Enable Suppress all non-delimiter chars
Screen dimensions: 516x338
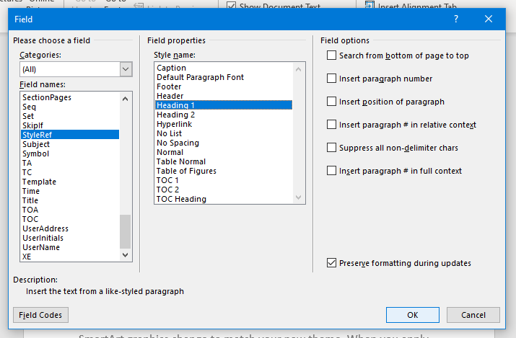click(x=332, y=148)
